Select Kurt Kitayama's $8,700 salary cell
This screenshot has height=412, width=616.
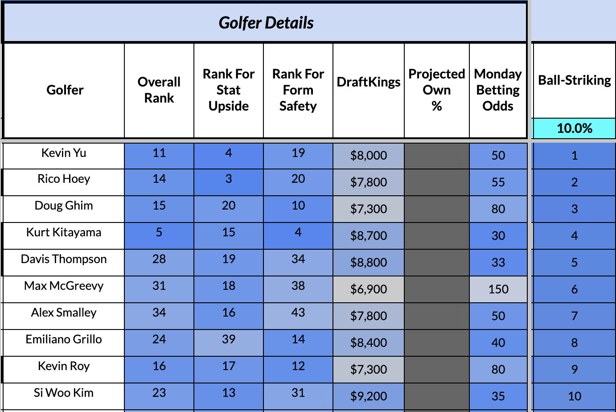point(369,236)
